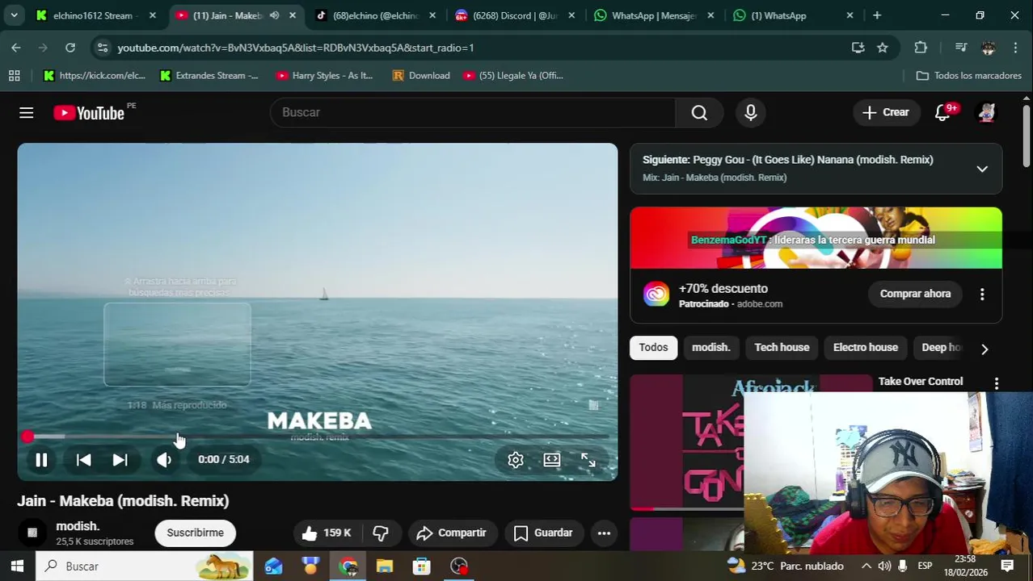The height and width of the screenshot is (581, 1033).
Task: Go back in browser history
Action: point(16,48)
